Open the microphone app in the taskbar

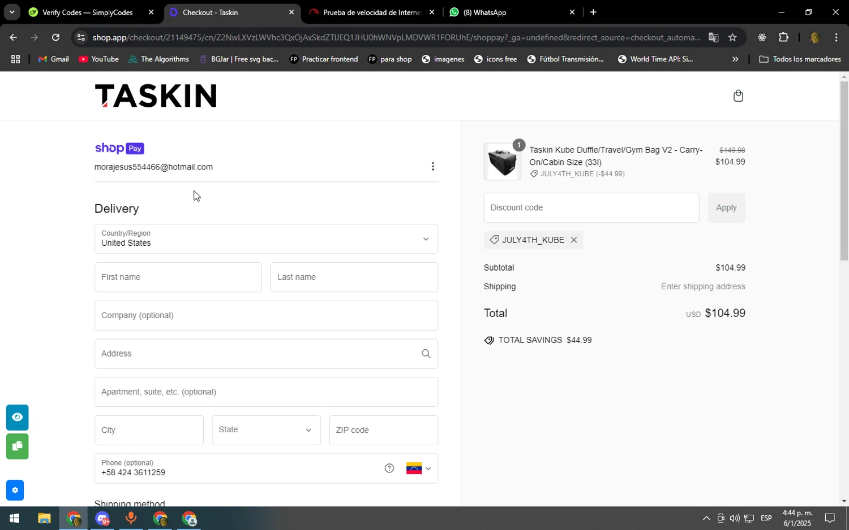point(131,519)
